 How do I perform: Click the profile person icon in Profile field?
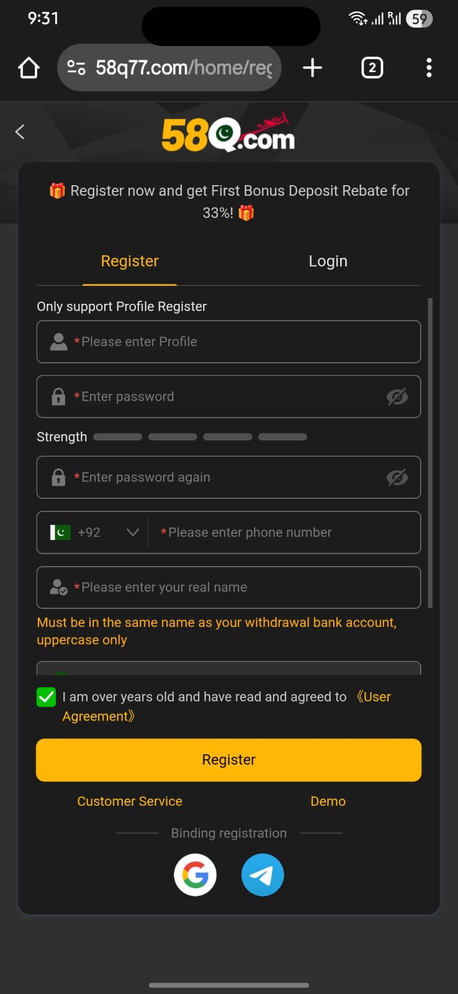click(x=58, y=341)
